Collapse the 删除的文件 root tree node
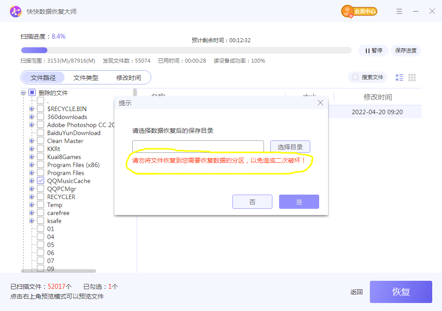 point(23,93)
